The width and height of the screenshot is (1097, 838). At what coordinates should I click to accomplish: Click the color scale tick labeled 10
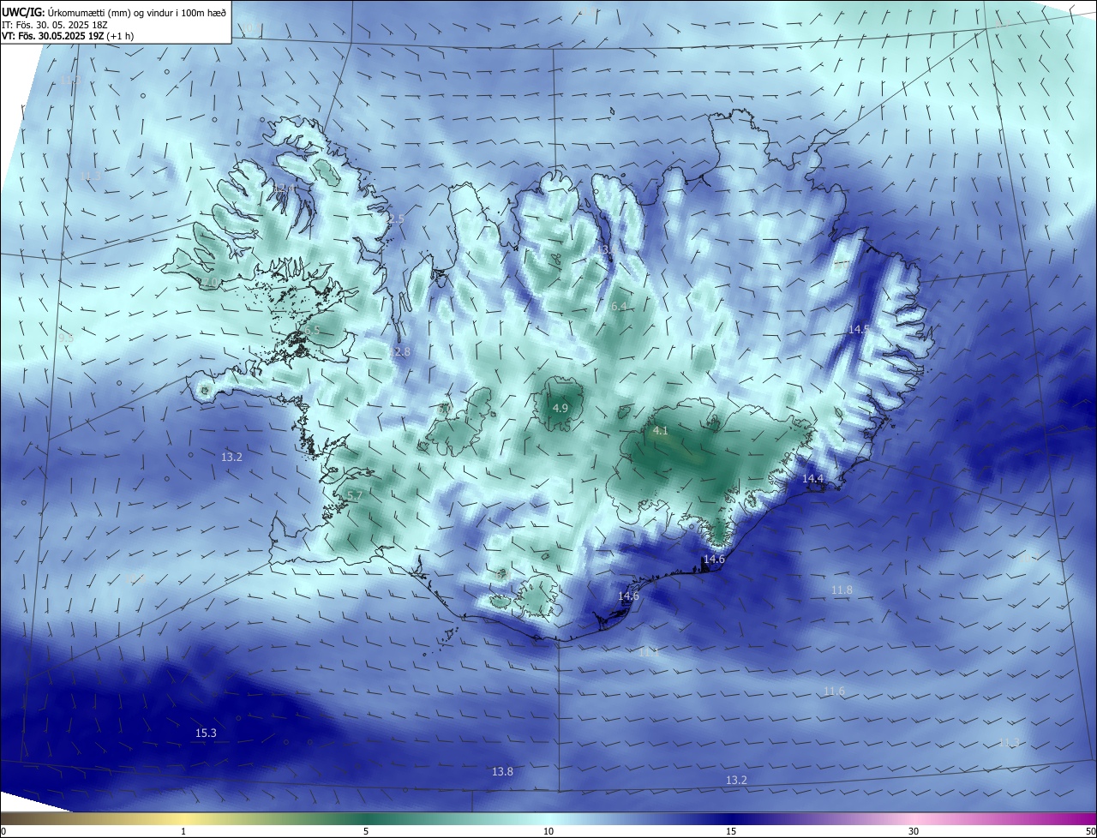point(548,831)
